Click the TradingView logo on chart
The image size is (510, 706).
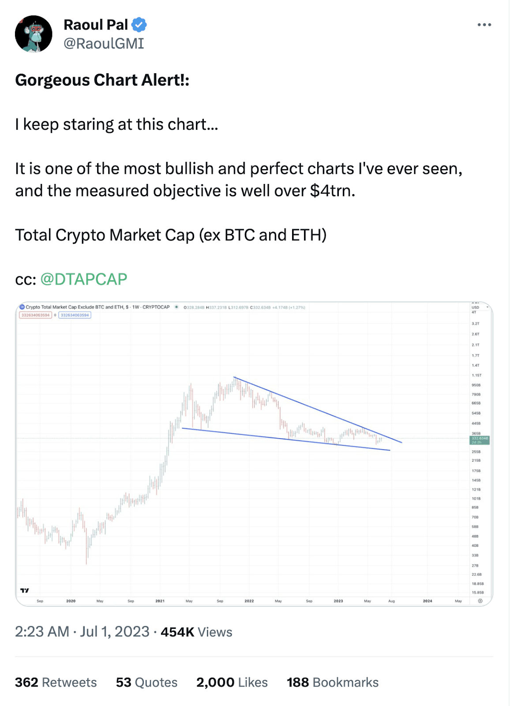25,590
